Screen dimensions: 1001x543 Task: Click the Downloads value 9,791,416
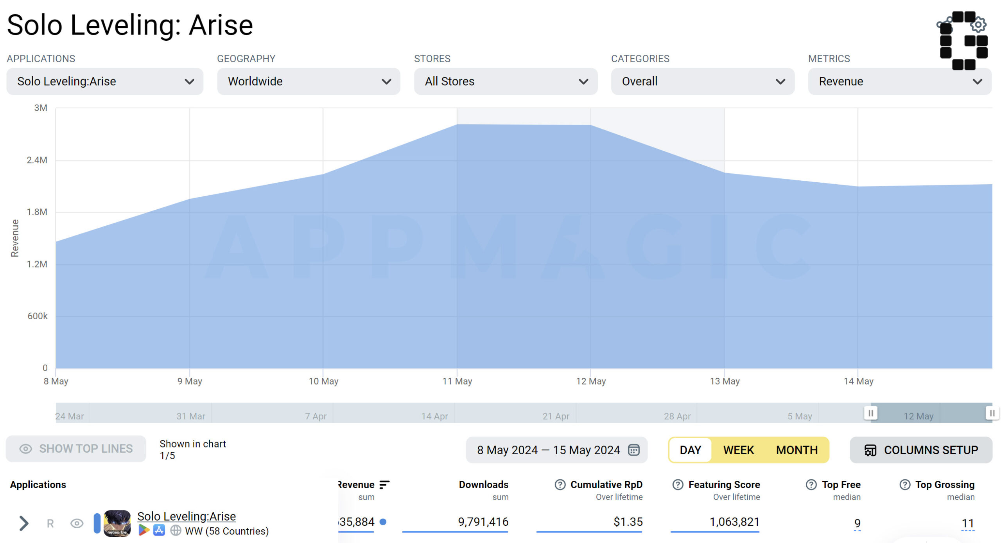[483, 522]
